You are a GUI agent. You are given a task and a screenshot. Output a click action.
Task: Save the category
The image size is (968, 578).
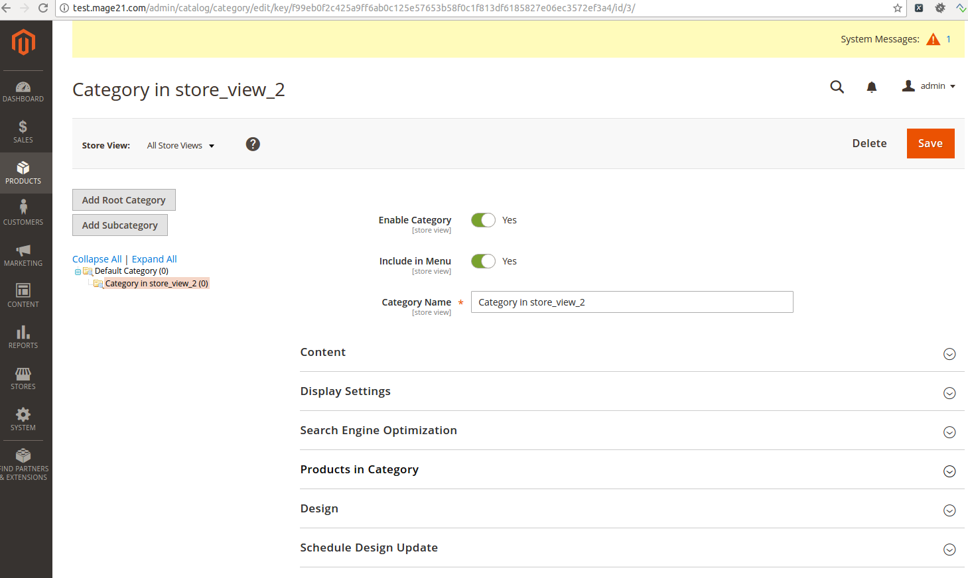(930, 143)
